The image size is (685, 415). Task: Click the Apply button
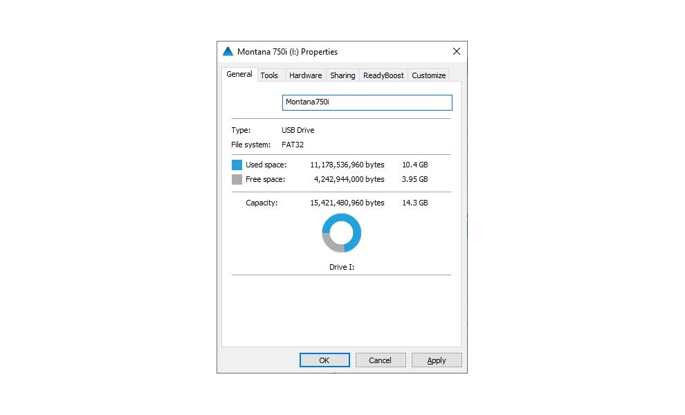coord(436,360)
